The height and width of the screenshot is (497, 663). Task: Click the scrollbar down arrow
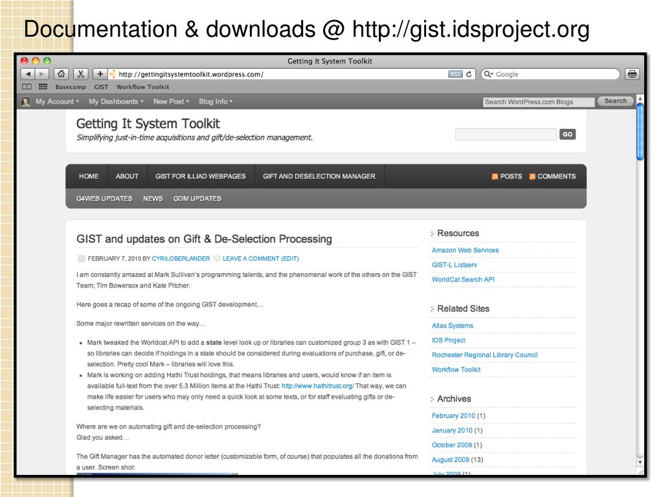point(640,462)
